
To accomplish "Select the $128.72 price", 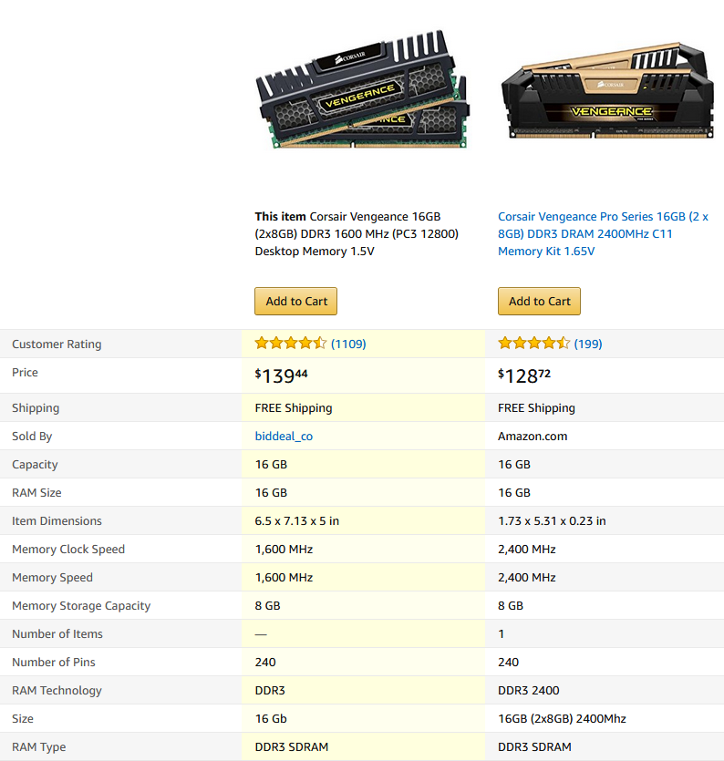I will point(524,375).
